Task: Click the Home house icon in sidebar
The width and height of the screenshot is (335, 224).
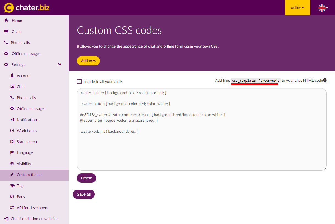Action: pyautogui.click(x=6, y=21)
